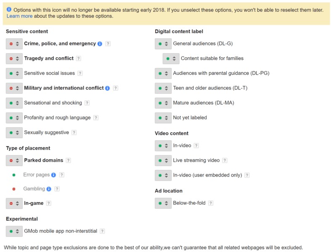Viewport: 331px width, 252px height.
Task: Open help for Live streaming video
Action: 225,160
